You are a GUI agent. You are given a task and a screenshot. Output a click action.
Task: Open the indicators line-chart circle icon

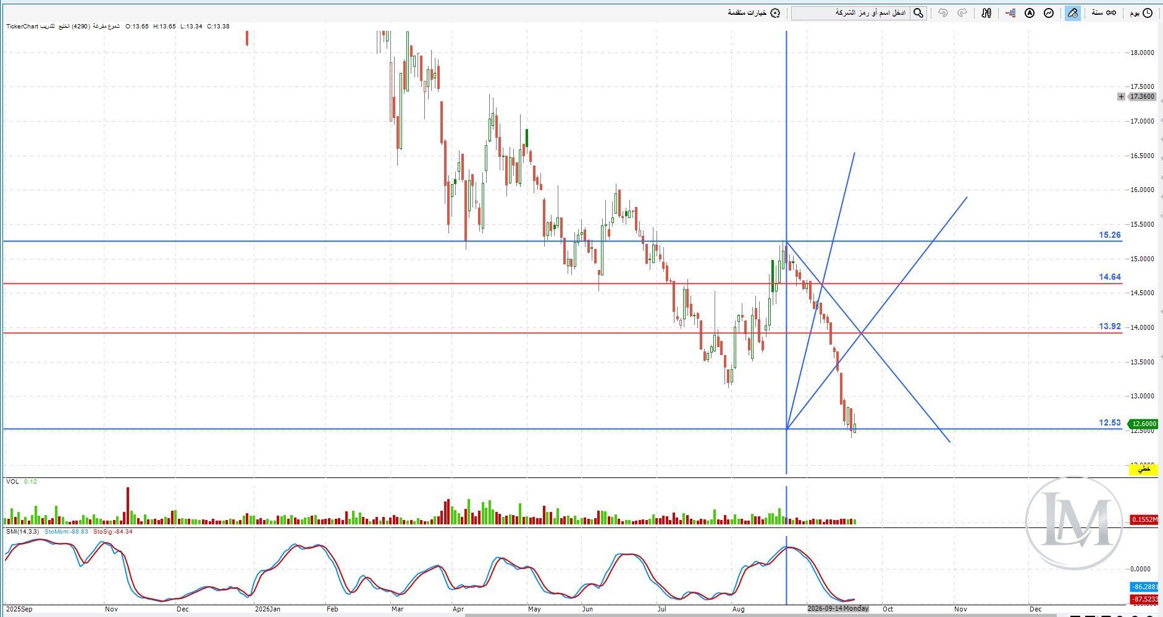tap(1049, 13)
